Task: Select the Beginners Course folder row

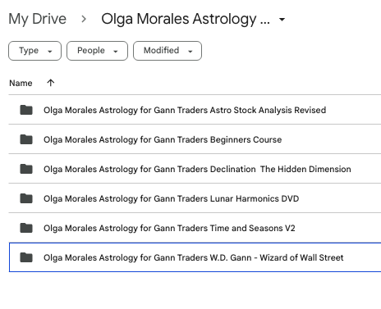Action: [x=195, y=139]
